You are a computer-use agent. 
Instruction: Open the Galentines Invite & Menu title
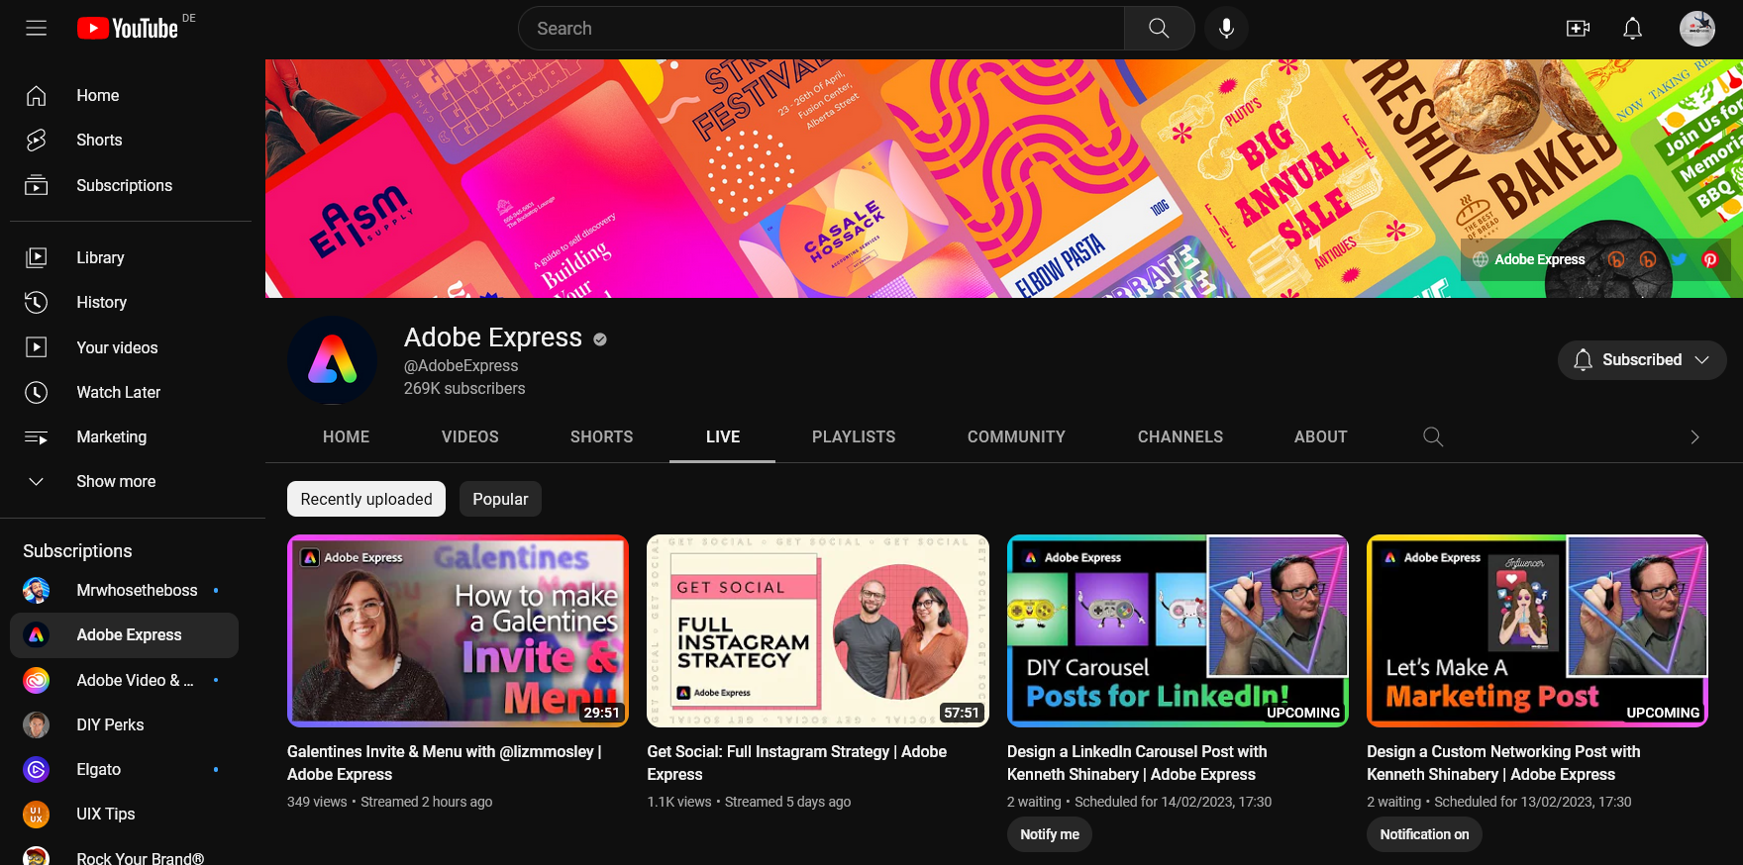point(445,763)
